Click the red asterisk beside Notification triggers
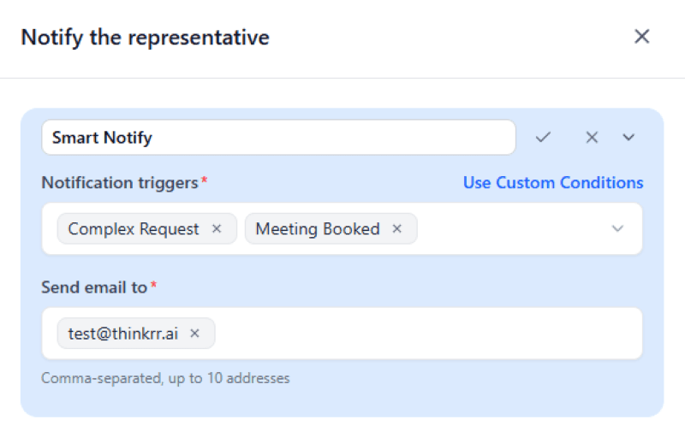The width and height of the screenshot is (685, 443). [x=205, y=181]
